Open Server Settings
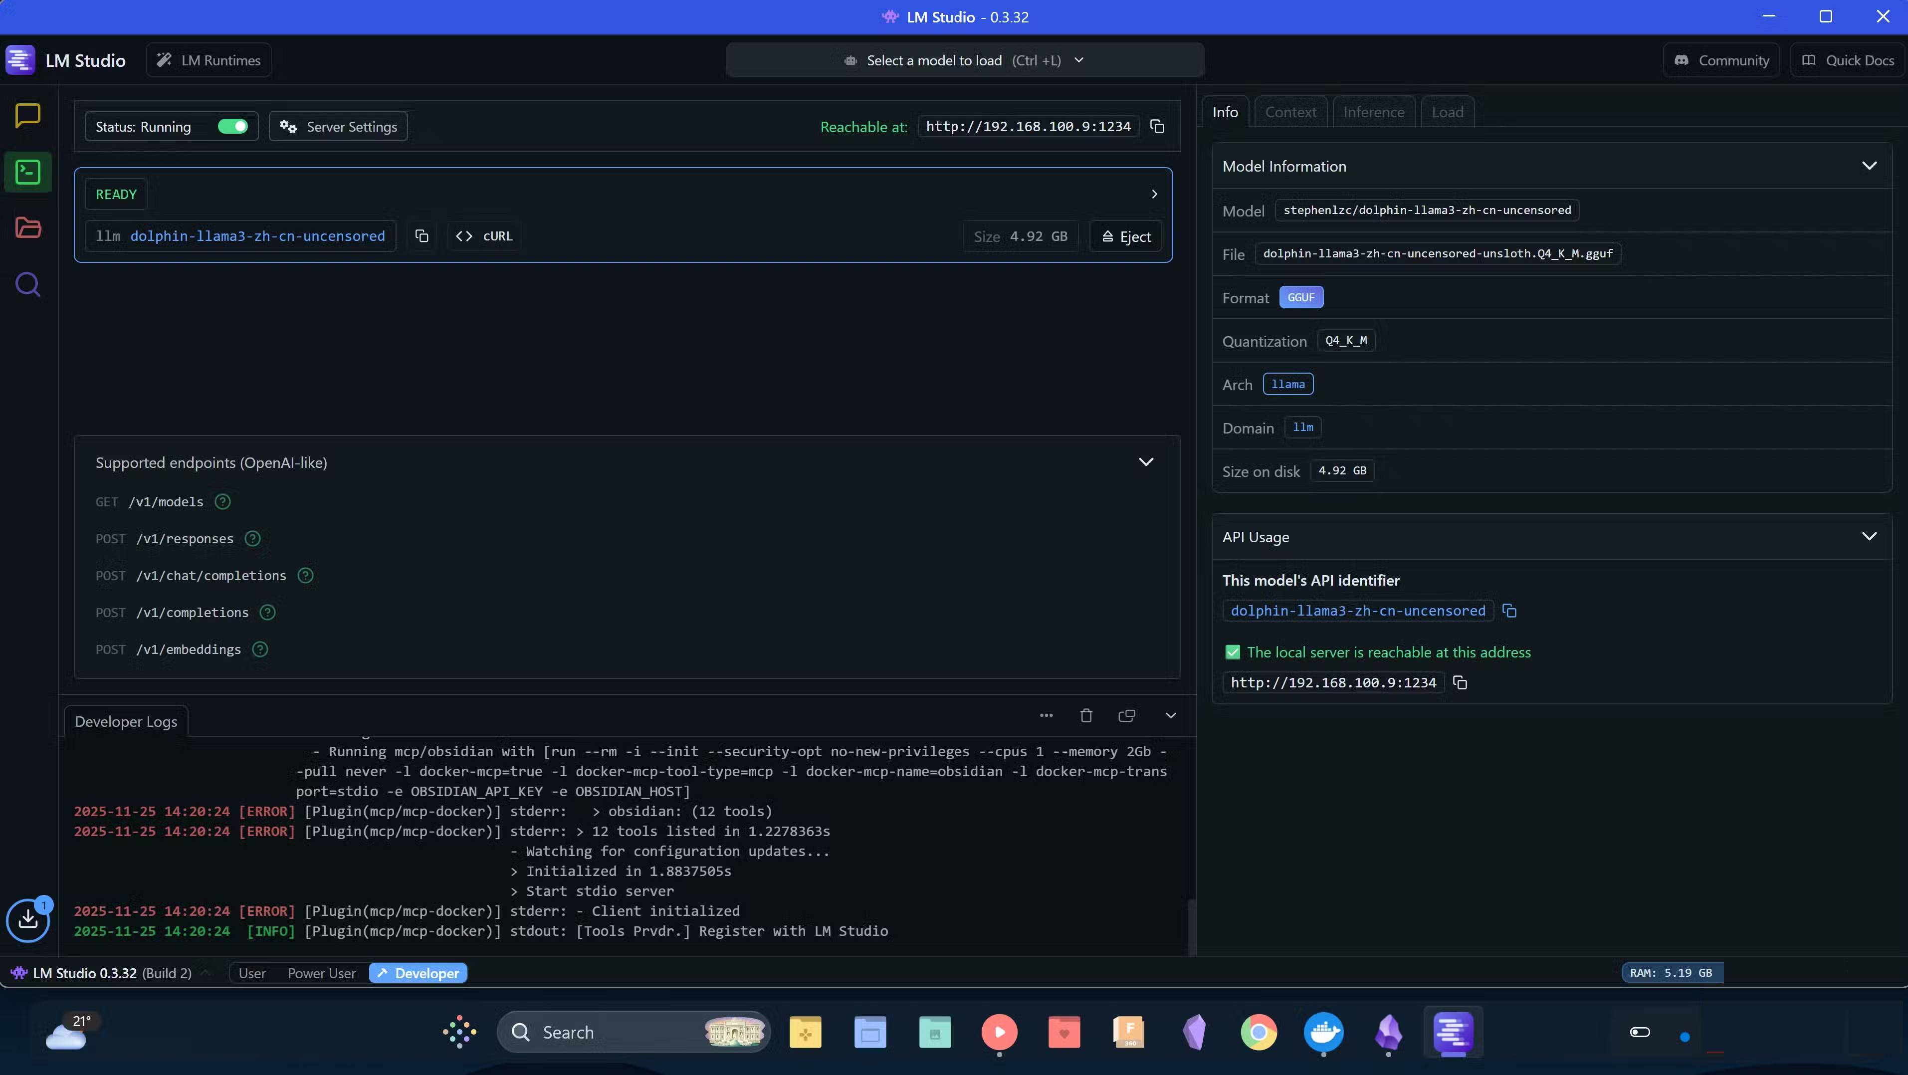 339,126
